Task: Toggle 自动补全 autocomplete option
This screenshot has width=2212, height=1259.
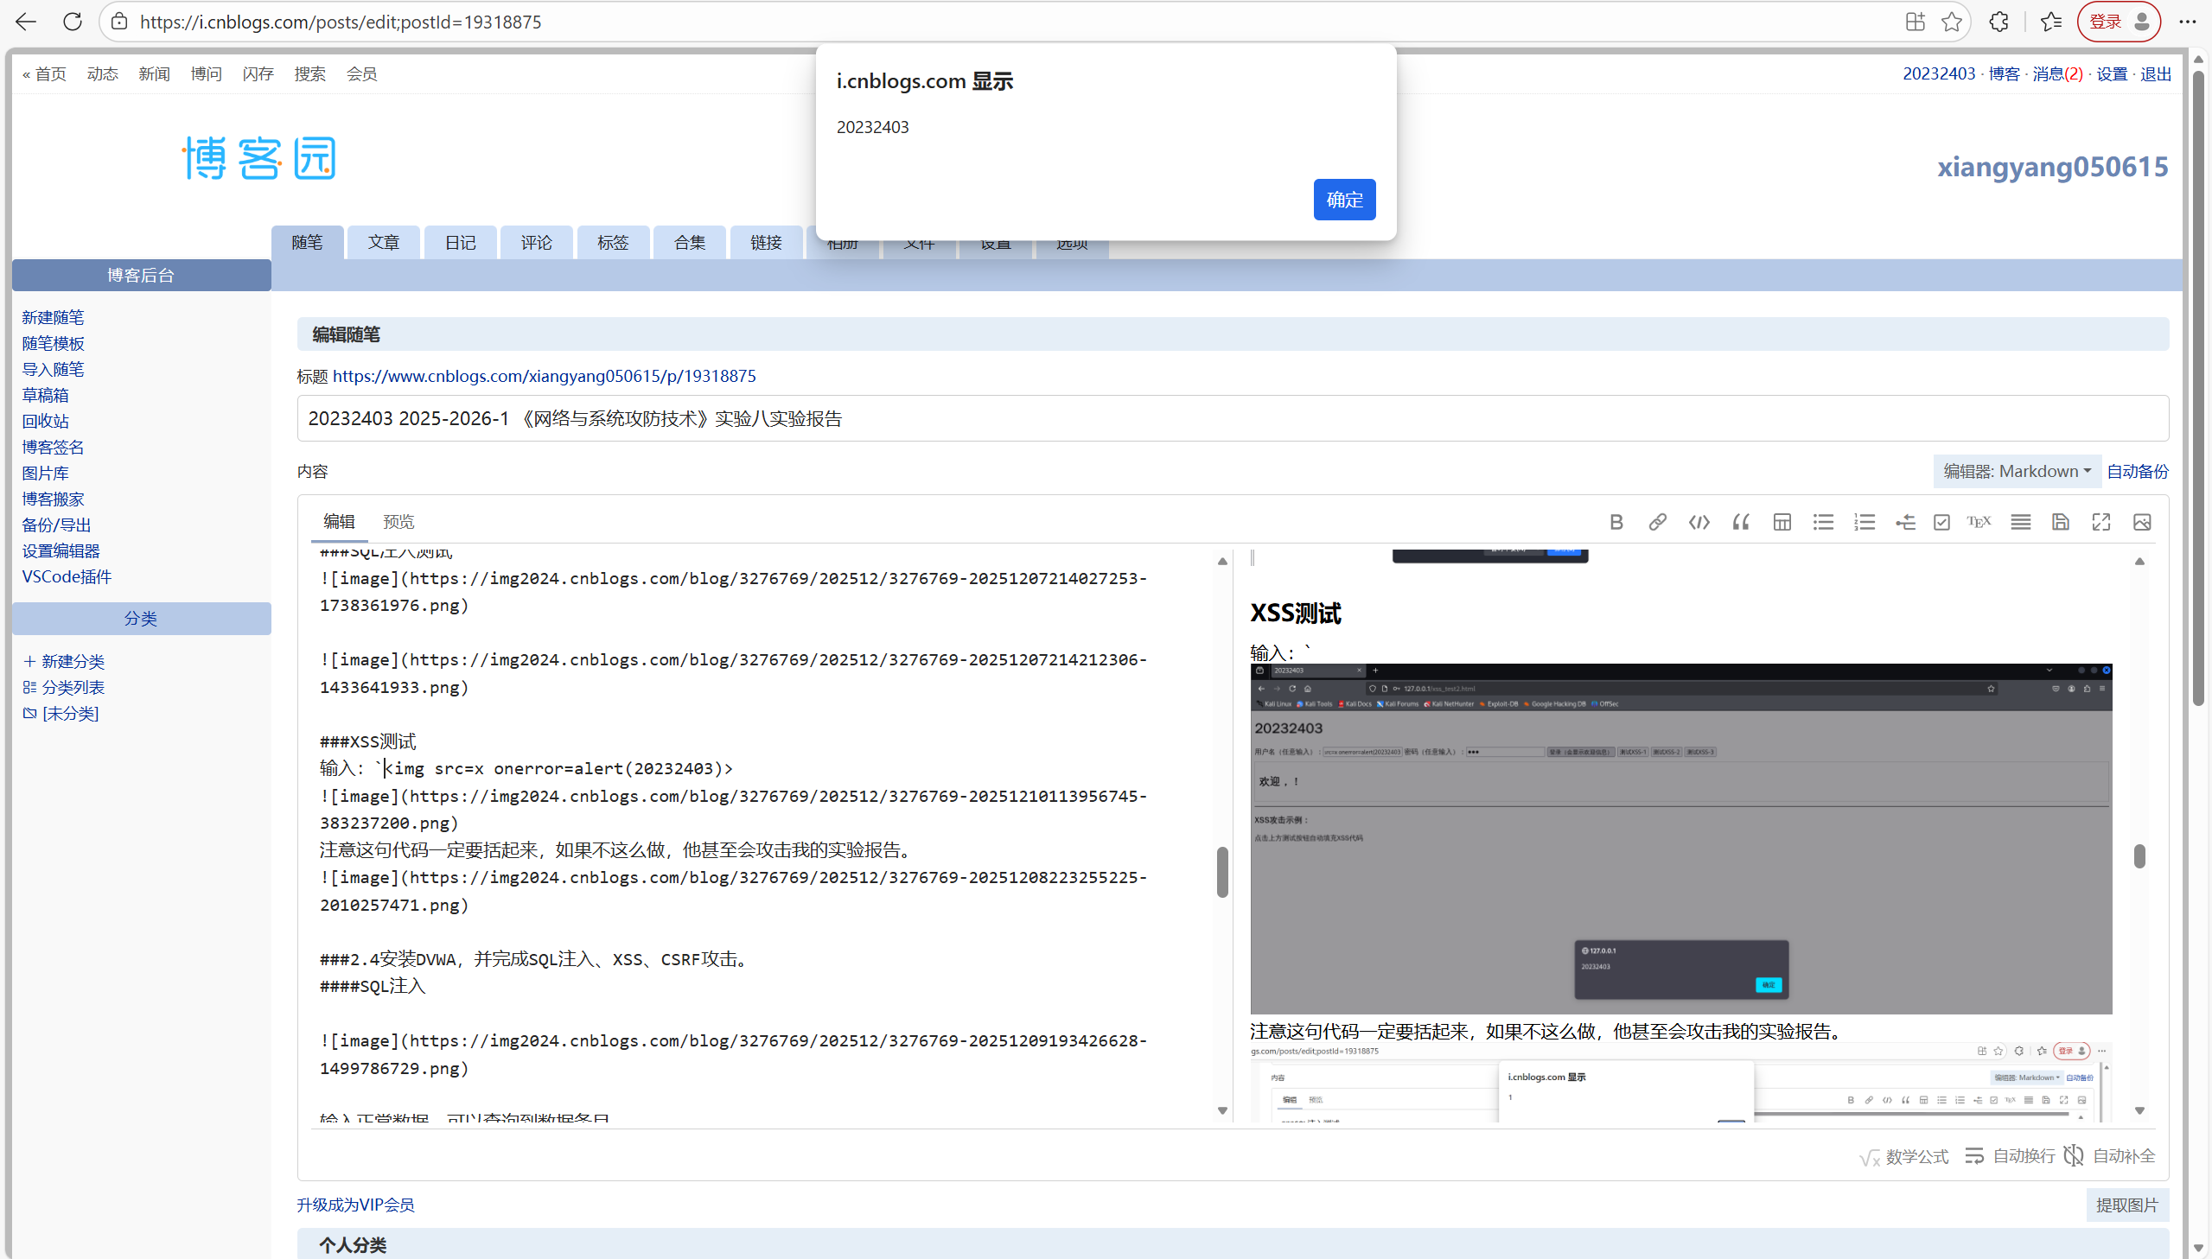Action: click(2110, 1156)
